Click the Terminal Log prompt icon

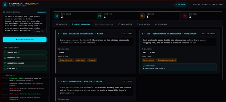pos(3,75)
